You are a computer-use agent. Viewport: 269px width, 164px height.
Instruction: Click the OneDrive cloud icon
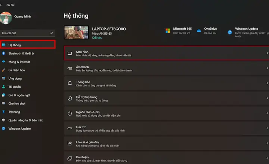[199, 31]
